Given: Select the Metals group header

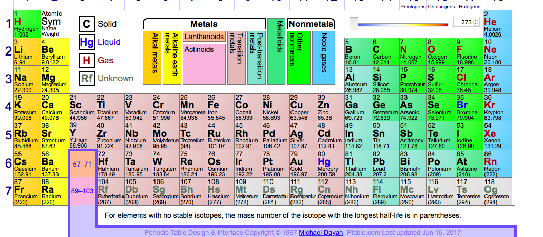Looking at the screenshot, I should (x=204, y=24).
